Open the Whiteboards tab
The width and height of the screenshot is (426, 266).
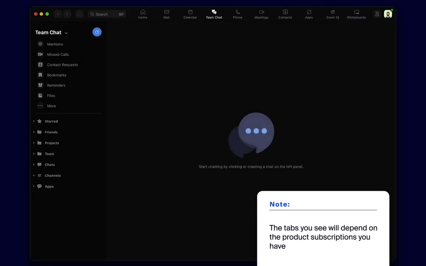point(356,14)
